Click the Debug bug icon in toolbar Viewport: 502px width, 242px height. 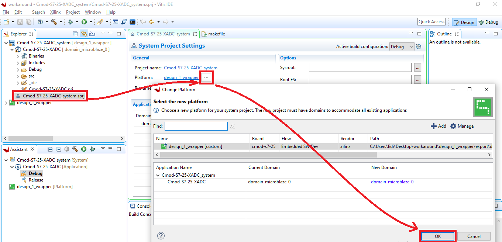(70, 22)
